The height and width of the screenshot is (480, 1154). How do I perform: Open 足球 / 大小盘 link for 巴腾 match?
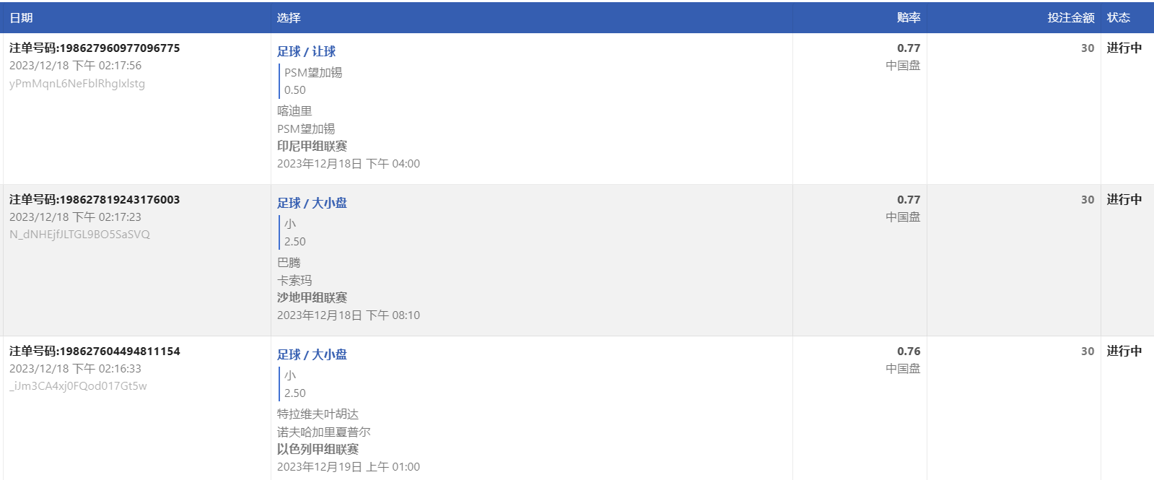pyautogui.click(x=312, y=203)
